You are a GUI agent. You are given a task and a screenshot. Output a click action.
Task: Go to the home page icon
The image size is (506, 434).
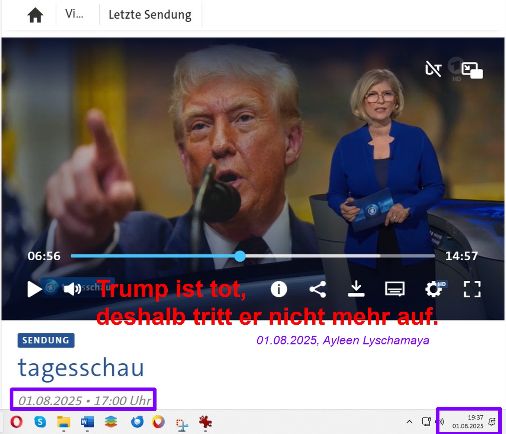coord(35,15)
